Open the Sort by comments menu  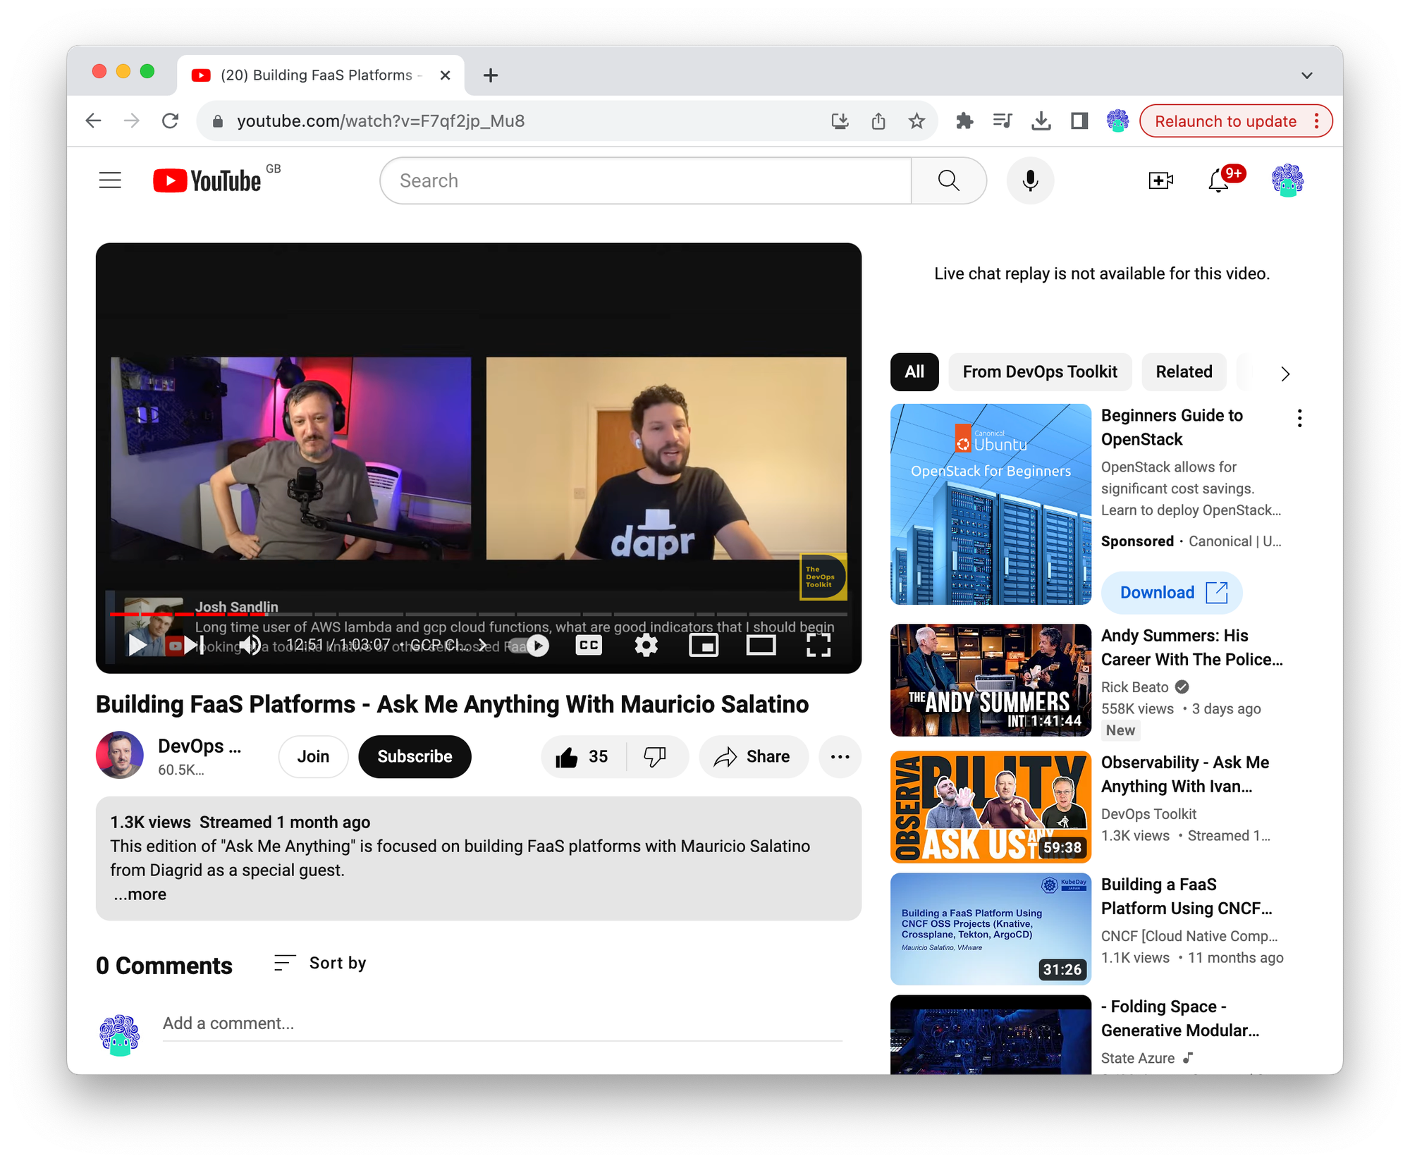point(320,963)
